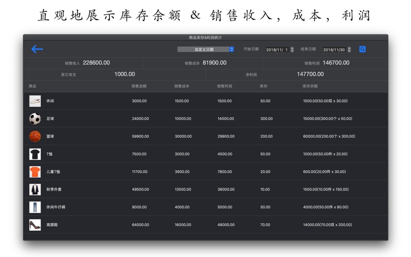Screen dimensions: 411x257
Task: Select the 篮球 product row
Action: [206, 136]
